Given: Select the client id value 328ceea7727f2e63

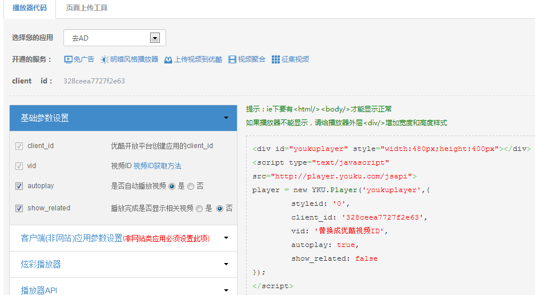Looking at the screenshot, I should coord(94,81).
